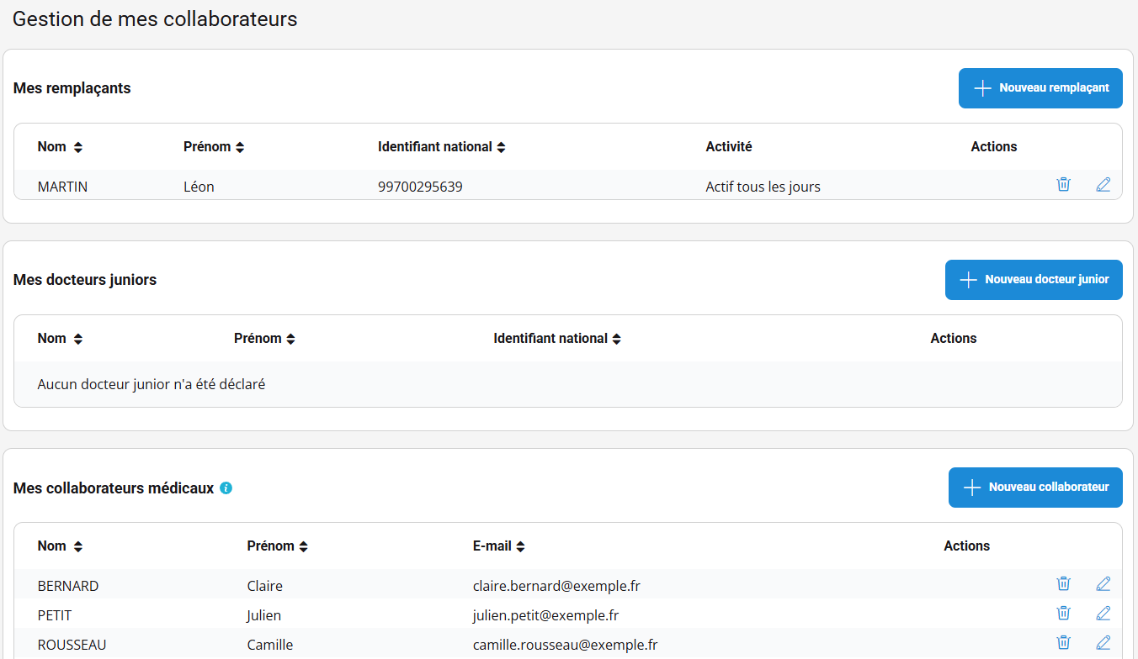Click the 'Gestion de mes collaborateurs' page title
The image size is (1138, 659).
pos(156,18)
